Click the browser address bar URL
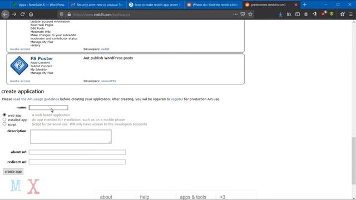This screenshot has width=356, height=200. coord(101,14)
